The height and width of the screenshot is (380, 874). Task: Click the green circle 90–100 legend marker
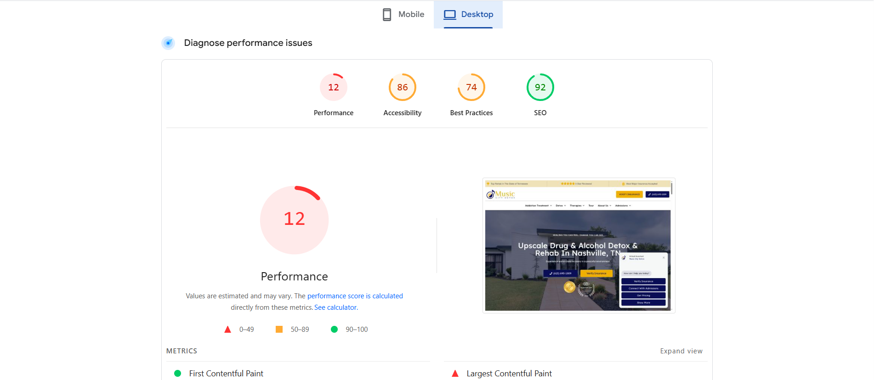(334, 330)
